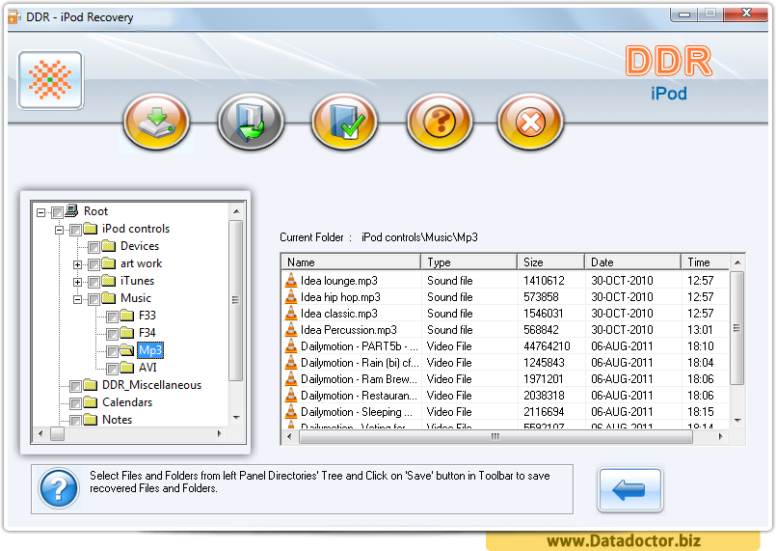Check the art work folder checkbox

(94, 264)
